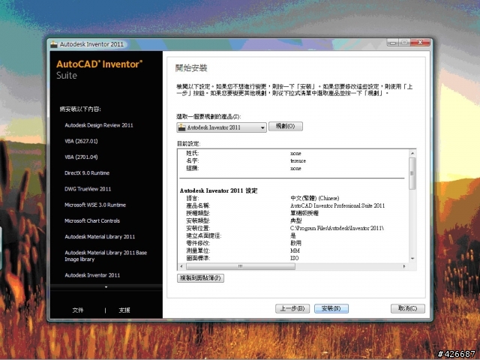Click the 中文(繁體) (Chinese) language value
The width and height of the screenshot is (480, 360).
[x=315, y=198]
